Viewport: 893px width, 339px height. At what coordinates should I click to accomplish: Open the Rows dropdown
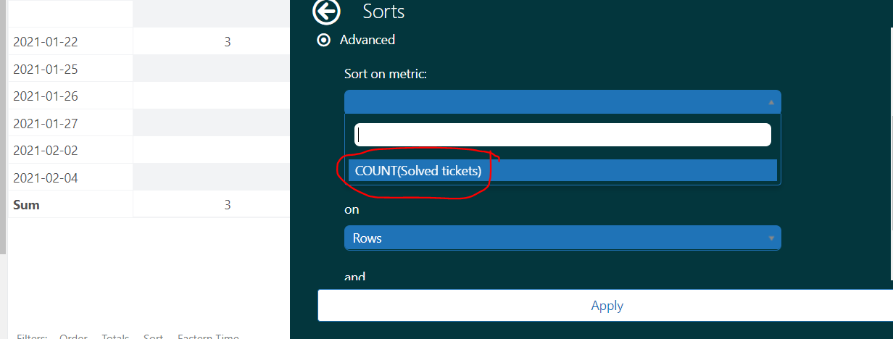click(562, 238)
